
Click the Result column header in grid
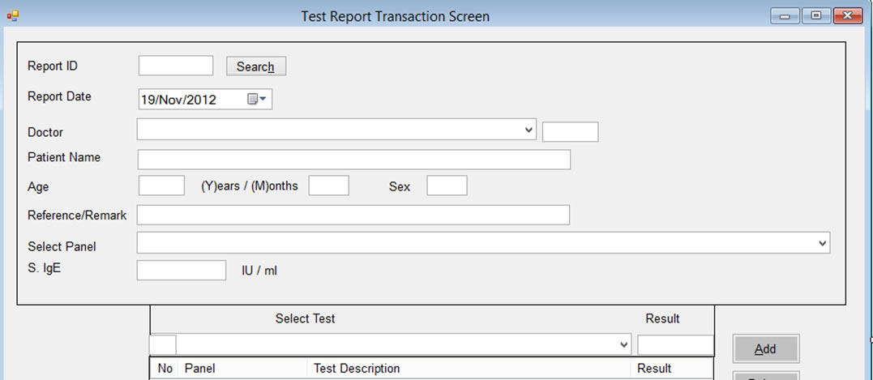point(671,369)
